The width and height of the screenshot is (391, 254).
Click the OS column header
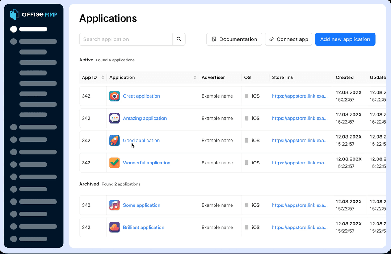247,77
